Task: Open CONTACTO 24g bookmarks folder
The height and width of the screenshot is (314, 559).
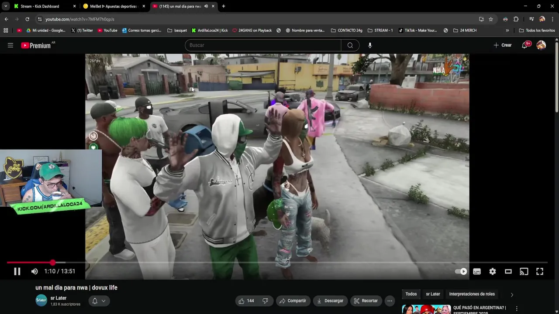Action: (347, 31)
